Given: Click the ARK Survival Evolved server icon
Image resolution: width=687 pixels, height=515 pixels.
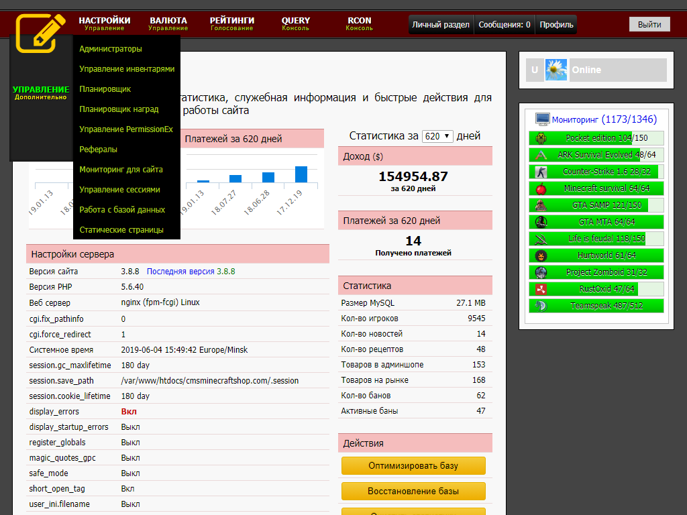Looking at the screenshot, I should 541,155.
